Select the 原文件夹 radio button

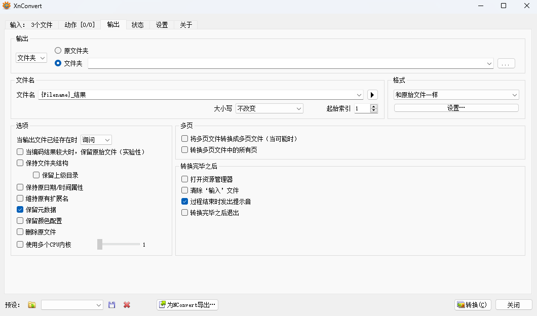(x=58, y=51)
